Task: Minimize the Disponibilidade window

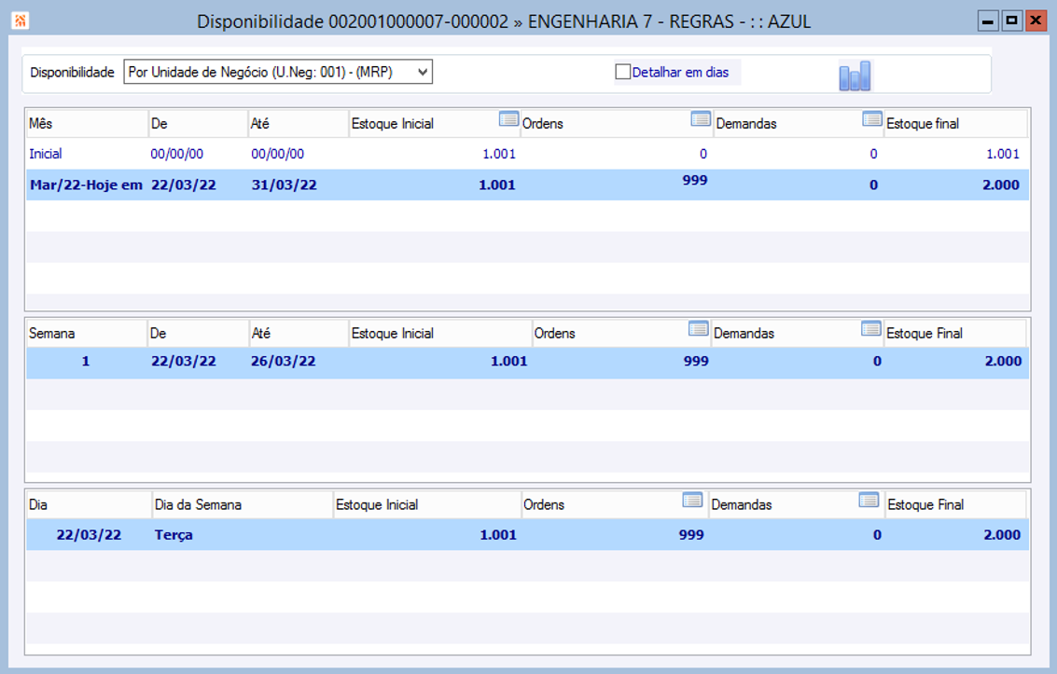Action: pyautogui.click(x=988, y=21)
